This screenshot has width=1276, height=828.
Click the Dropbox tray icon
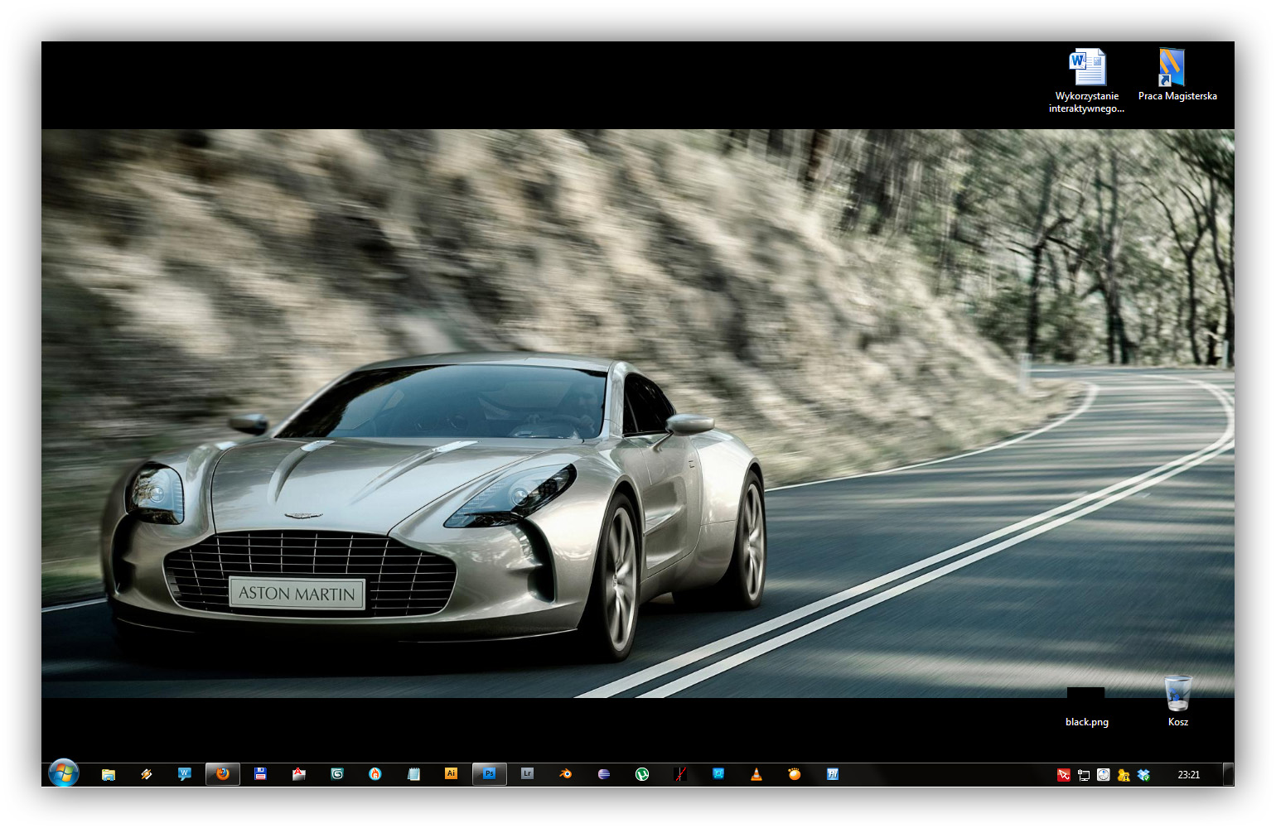1143,775
